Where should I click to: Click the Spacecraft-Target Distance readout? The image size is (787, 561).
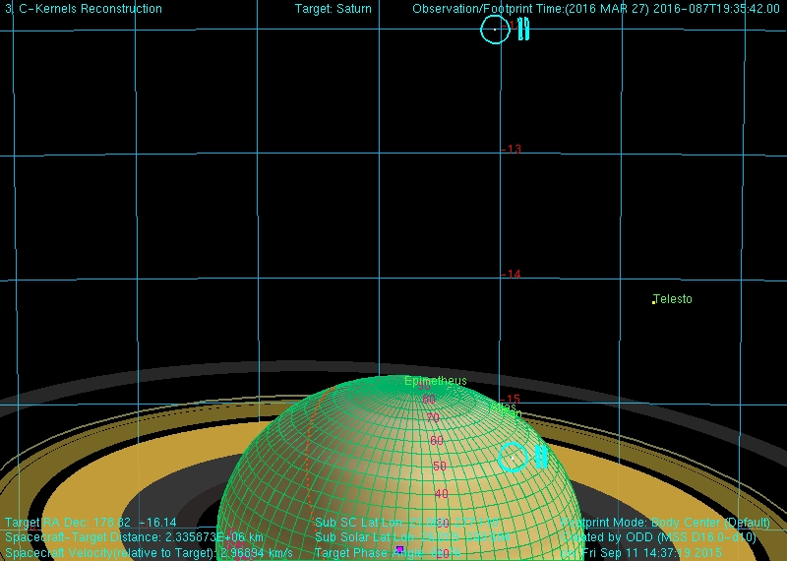(135, 537)
